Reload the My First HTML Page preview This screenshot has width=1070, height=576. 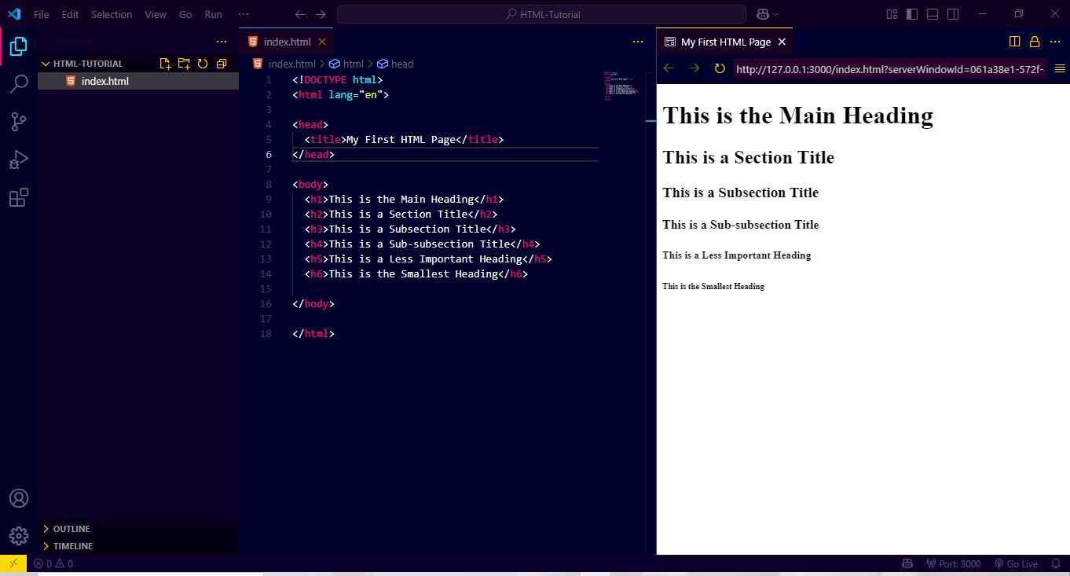(x=719, y=68)
